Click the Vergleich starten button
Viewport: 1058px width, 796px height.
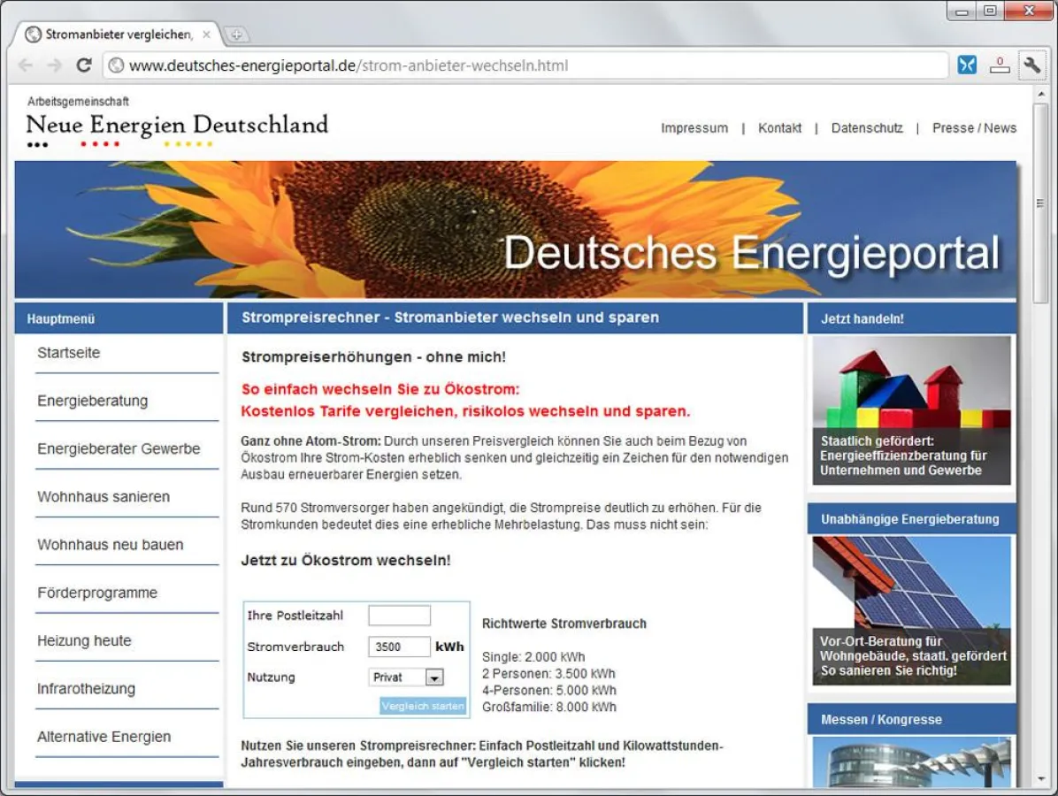(x=422, y=706)
